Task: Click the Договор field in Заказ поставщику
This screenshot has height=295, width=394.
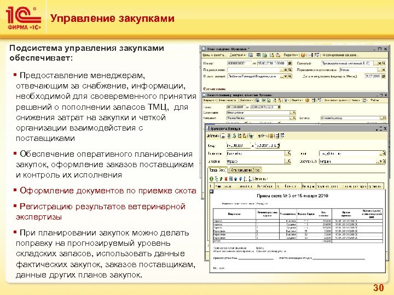Action: pyautogui.click(x=350, y=118)
